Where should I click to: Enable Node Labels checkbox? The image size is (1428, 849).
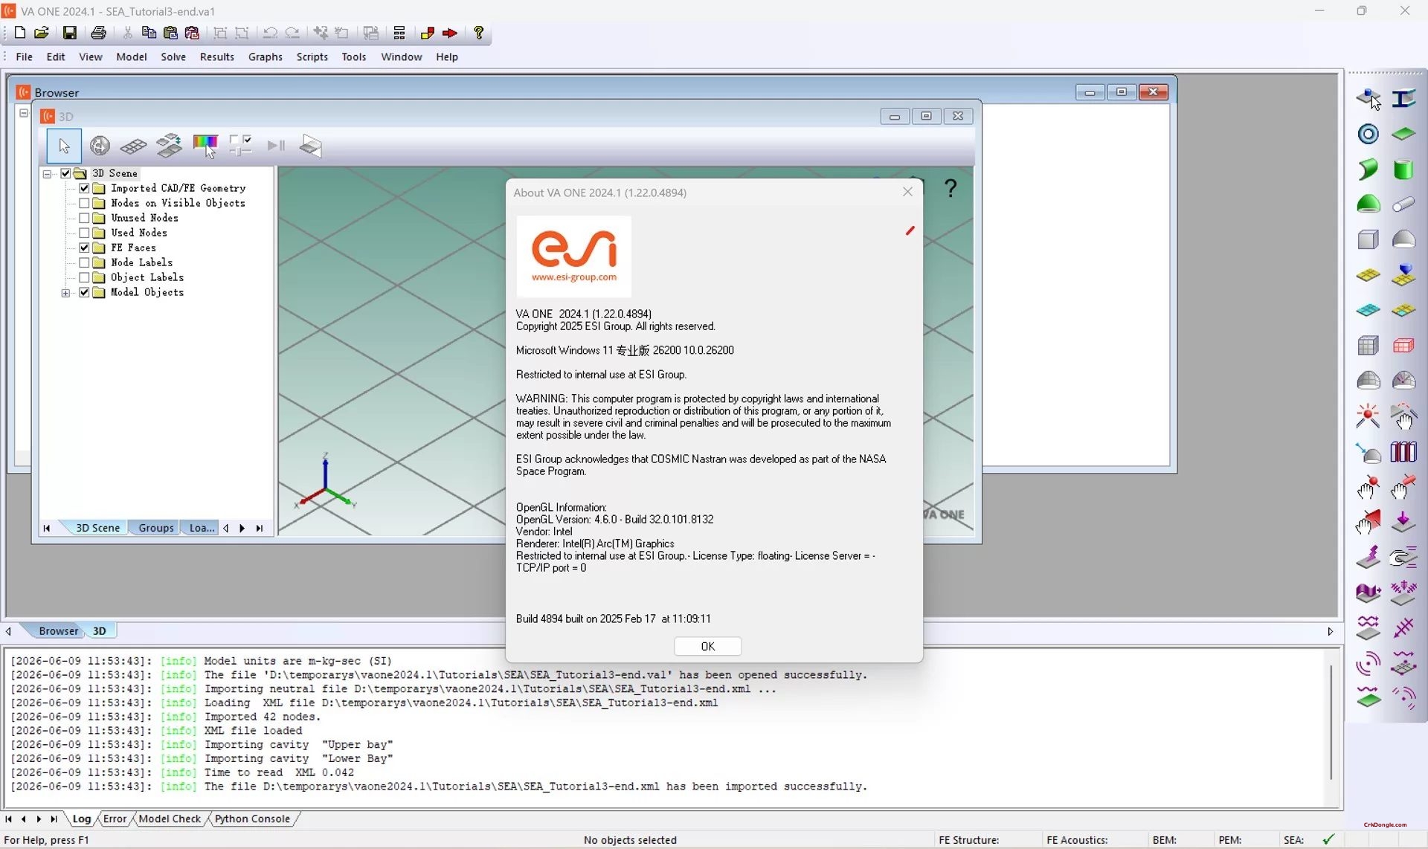(84, 262)
